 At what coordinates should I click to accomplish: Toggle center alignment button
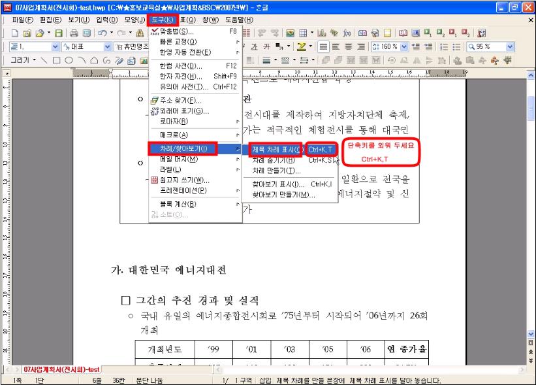coord(349,46)
